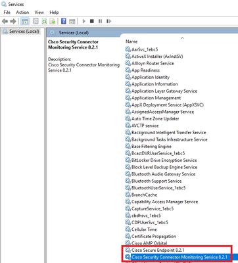Select Background Tasks Infrastructure Service
This screenshot has width=238, height=263.
(169, 139)
